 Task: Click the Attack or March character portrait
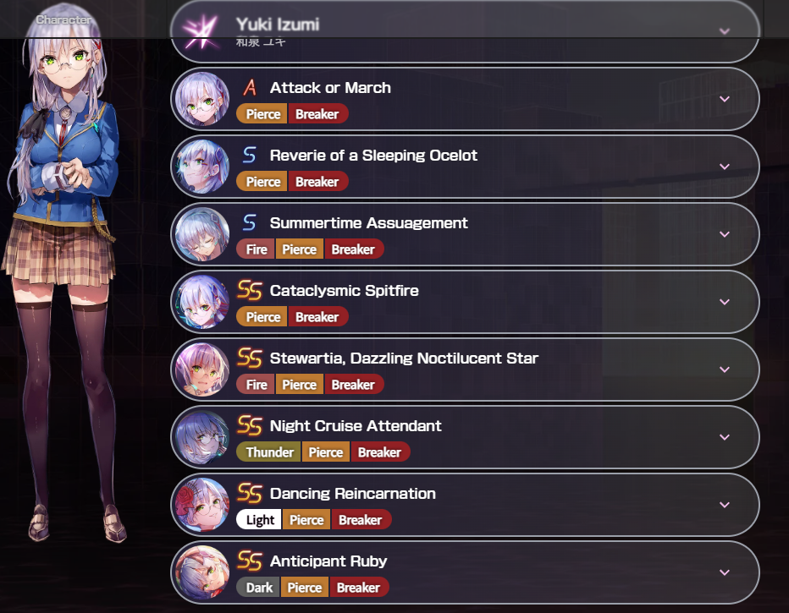[x=202, y=99]
